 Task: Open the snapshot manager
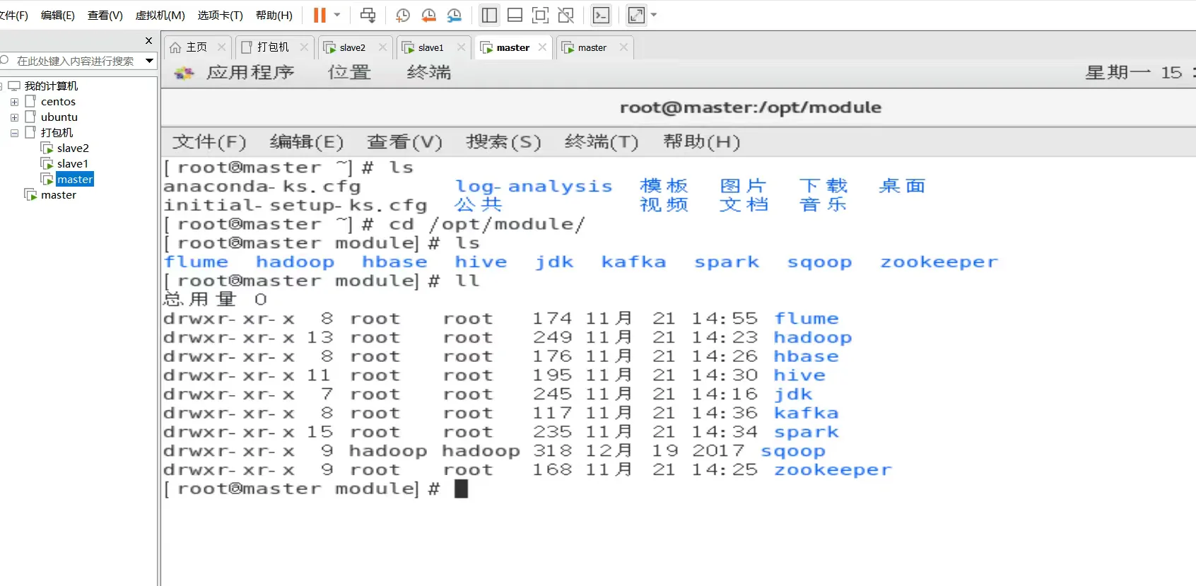(455, 15)
